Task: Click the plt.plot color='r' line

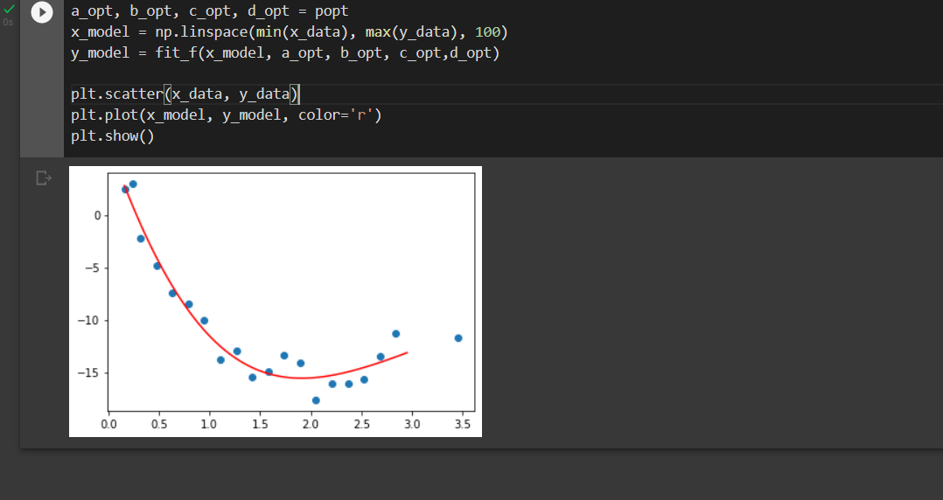Action: (x=226, y=115)
